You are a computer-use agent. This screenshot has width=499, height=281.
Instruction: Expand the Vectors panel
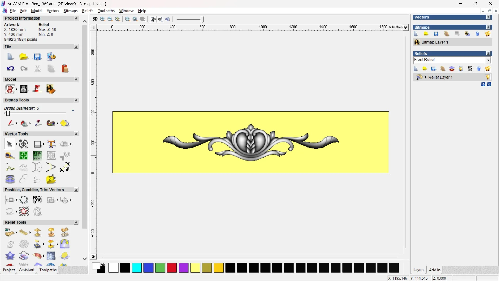(x=488, y=17)
